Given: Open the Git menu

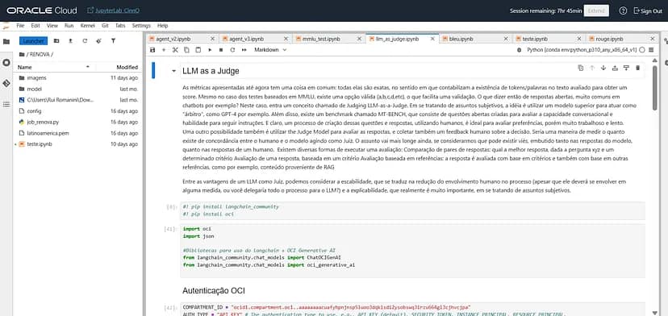Looking at the screenshot, I should [105, 26].
